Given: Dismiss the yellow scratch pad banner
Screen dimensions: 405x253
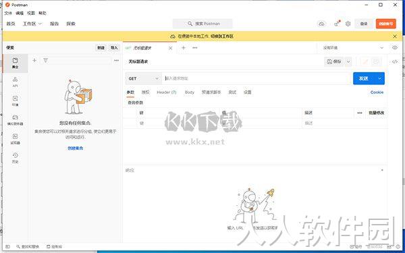Looking at the screenshot, I should click(395, 36).
